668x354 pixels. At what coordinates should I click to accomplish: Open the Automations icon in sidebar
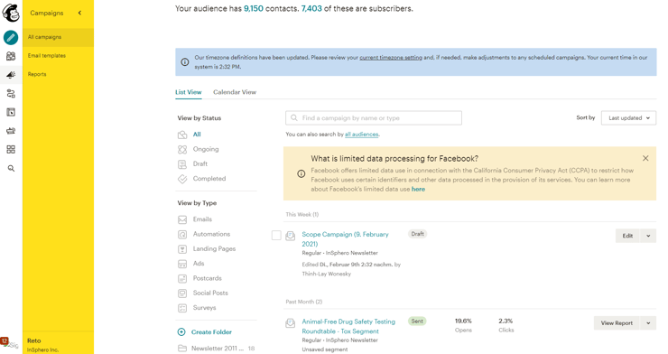(x=11, y=94)
